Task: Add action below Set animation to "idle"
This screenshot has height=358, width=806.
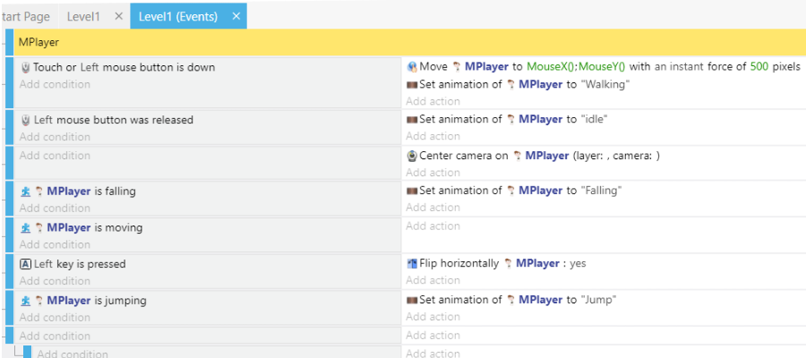Action: 433,137
